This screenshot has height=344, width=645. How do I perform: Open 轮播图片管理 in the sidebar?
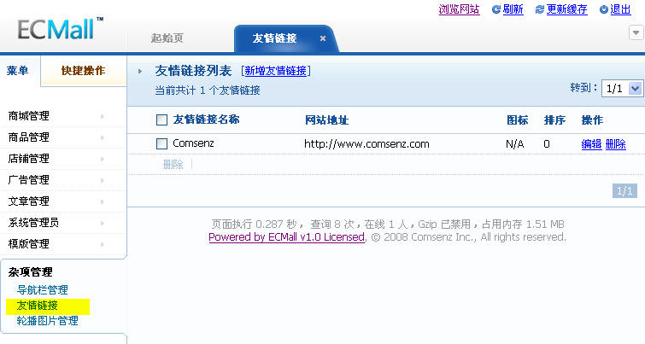coord(47,321)
